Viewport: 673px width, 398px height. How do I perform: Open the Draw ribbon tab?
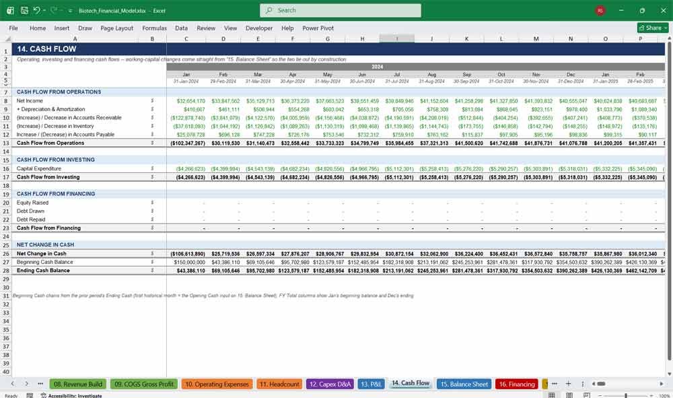[85, 28]
